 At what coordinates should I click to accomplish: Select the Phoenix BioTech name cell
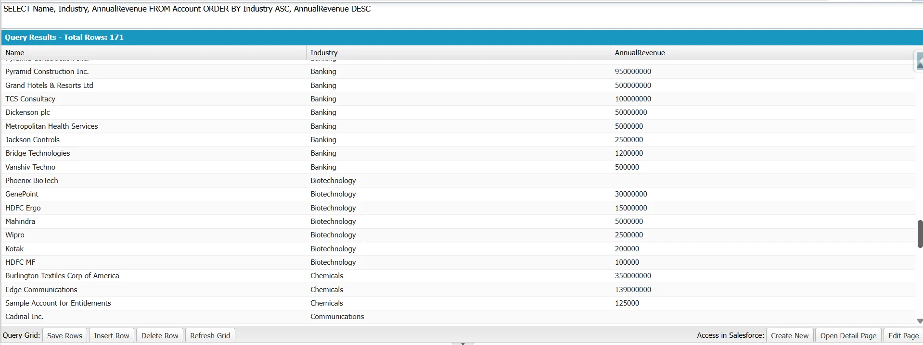pos(154,180)
